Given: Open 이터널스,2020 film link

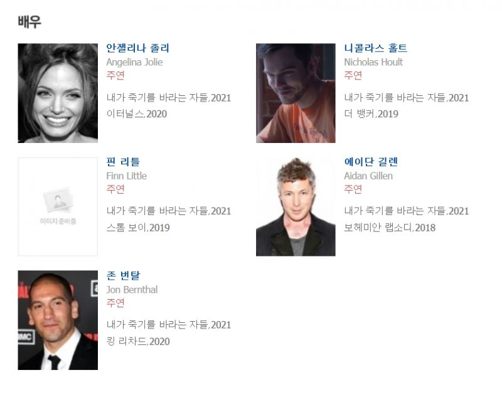Looking at the screenshot, I should click(x=137, y=114).
